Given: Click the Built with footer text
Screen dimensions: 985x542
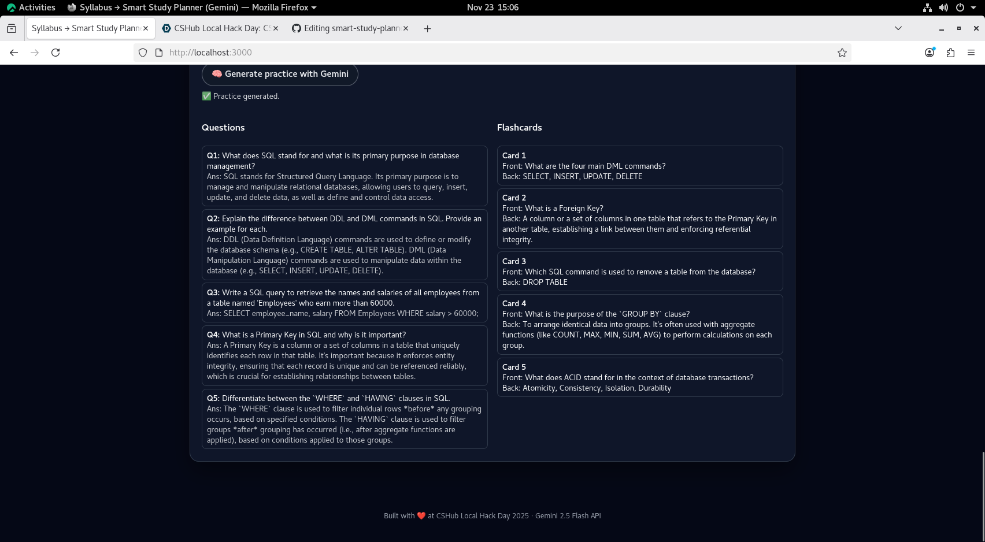Looking at the screenshot, I should 492,516.
